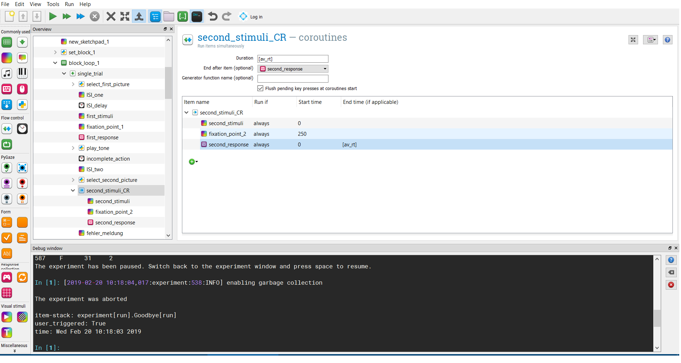This screenshot has width=681, height=363.
Task: Click the Undo arrow
Action: [213, 16]
